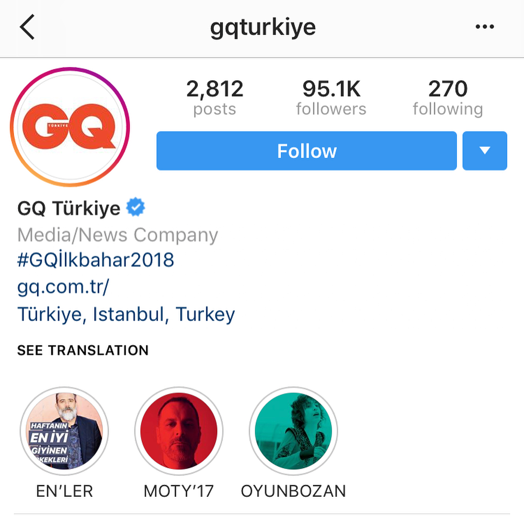View the 2,812 posts count
Viewport: 524px width, 524px height.
coord(214,98)
